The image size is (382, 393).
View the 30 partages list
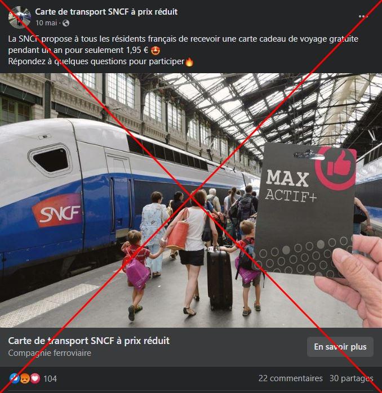(351, 378)
